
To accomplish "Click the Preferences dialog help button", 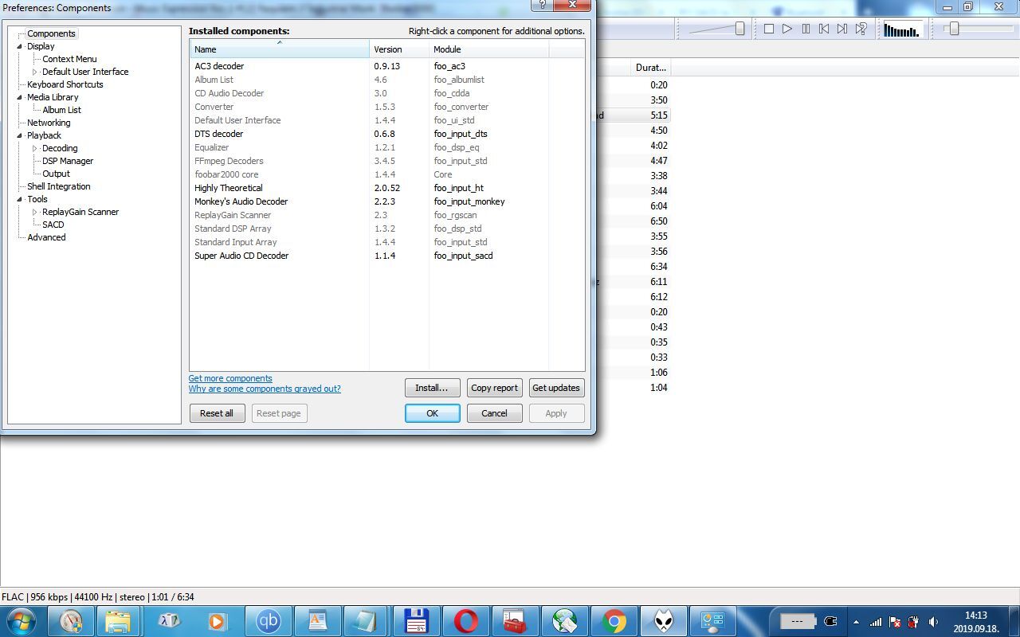I will [543, 4].
